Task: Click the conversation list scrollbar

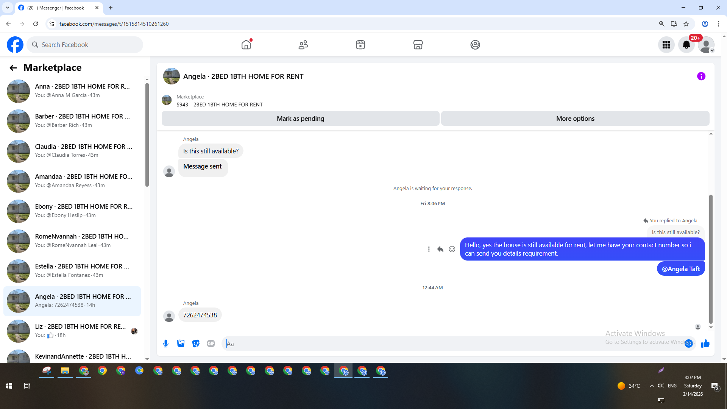Action: [x=147, y=134]
